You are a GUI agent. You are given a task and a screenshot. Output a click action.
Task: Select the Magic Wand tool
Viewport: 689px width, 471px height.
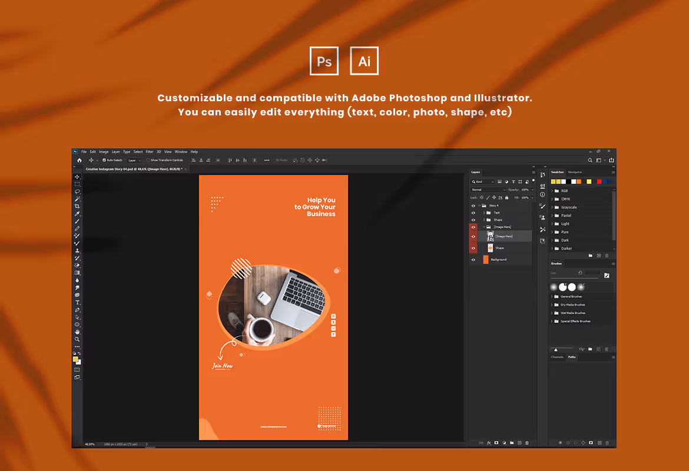pos(77,199)
